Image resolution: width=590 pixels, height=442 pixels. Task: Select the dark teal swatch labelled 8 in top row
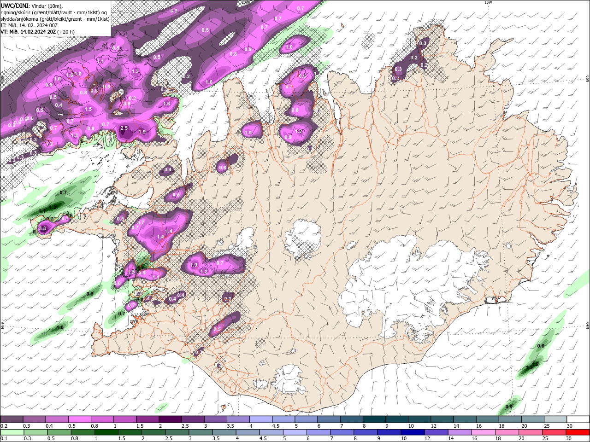(x=374, y=419)
